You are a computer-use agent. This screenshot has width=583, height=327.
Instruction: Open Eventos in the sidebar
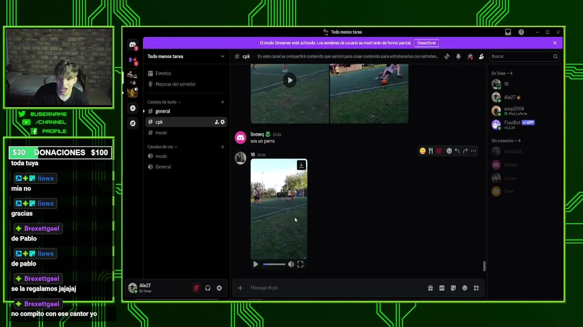(186, 73)
